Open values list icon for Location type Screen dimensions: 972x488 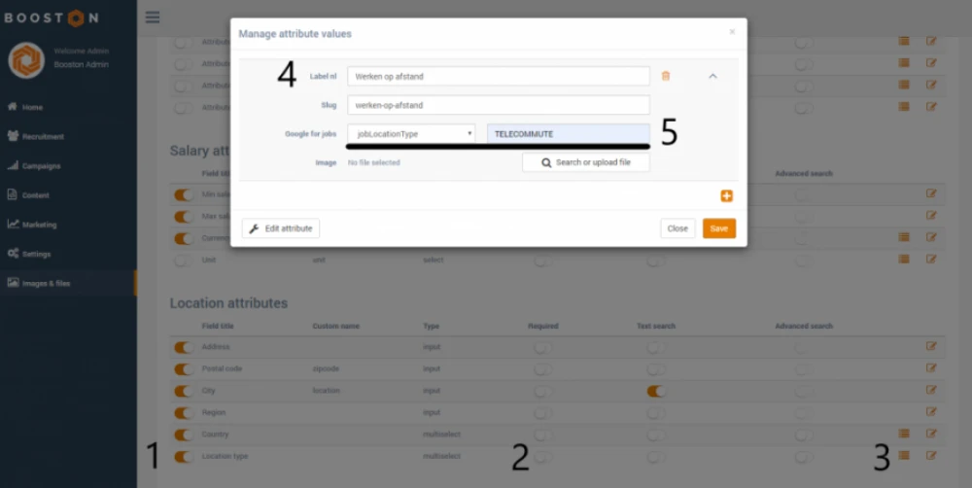pyautogui.click(x=904, y=456)
